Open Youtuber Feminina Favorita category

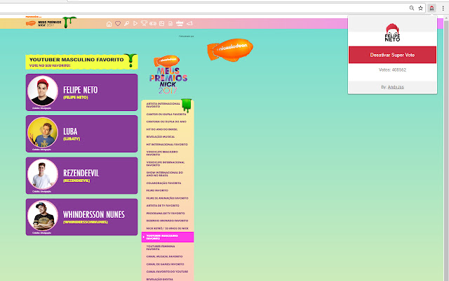coord(161,248)
